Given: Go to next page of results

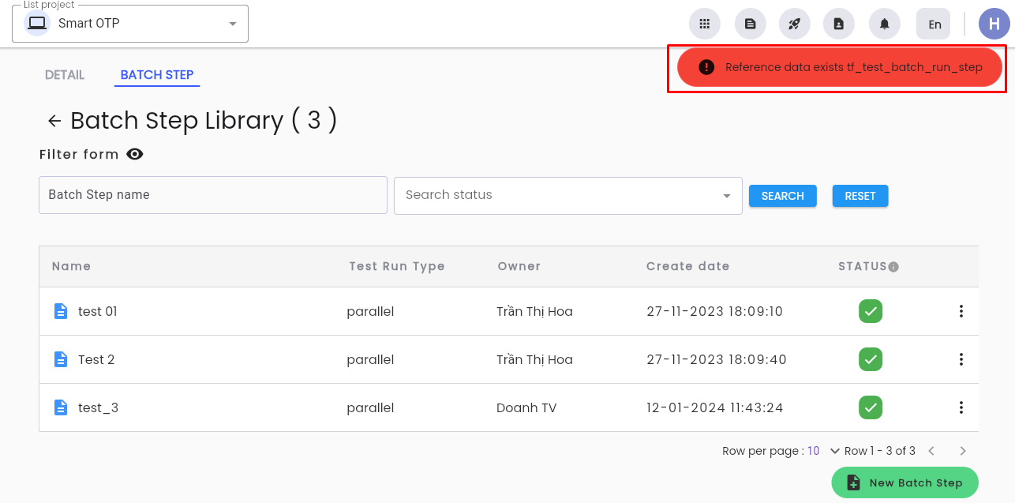Looking at the screenshot, I should click(x=963, y=451).
